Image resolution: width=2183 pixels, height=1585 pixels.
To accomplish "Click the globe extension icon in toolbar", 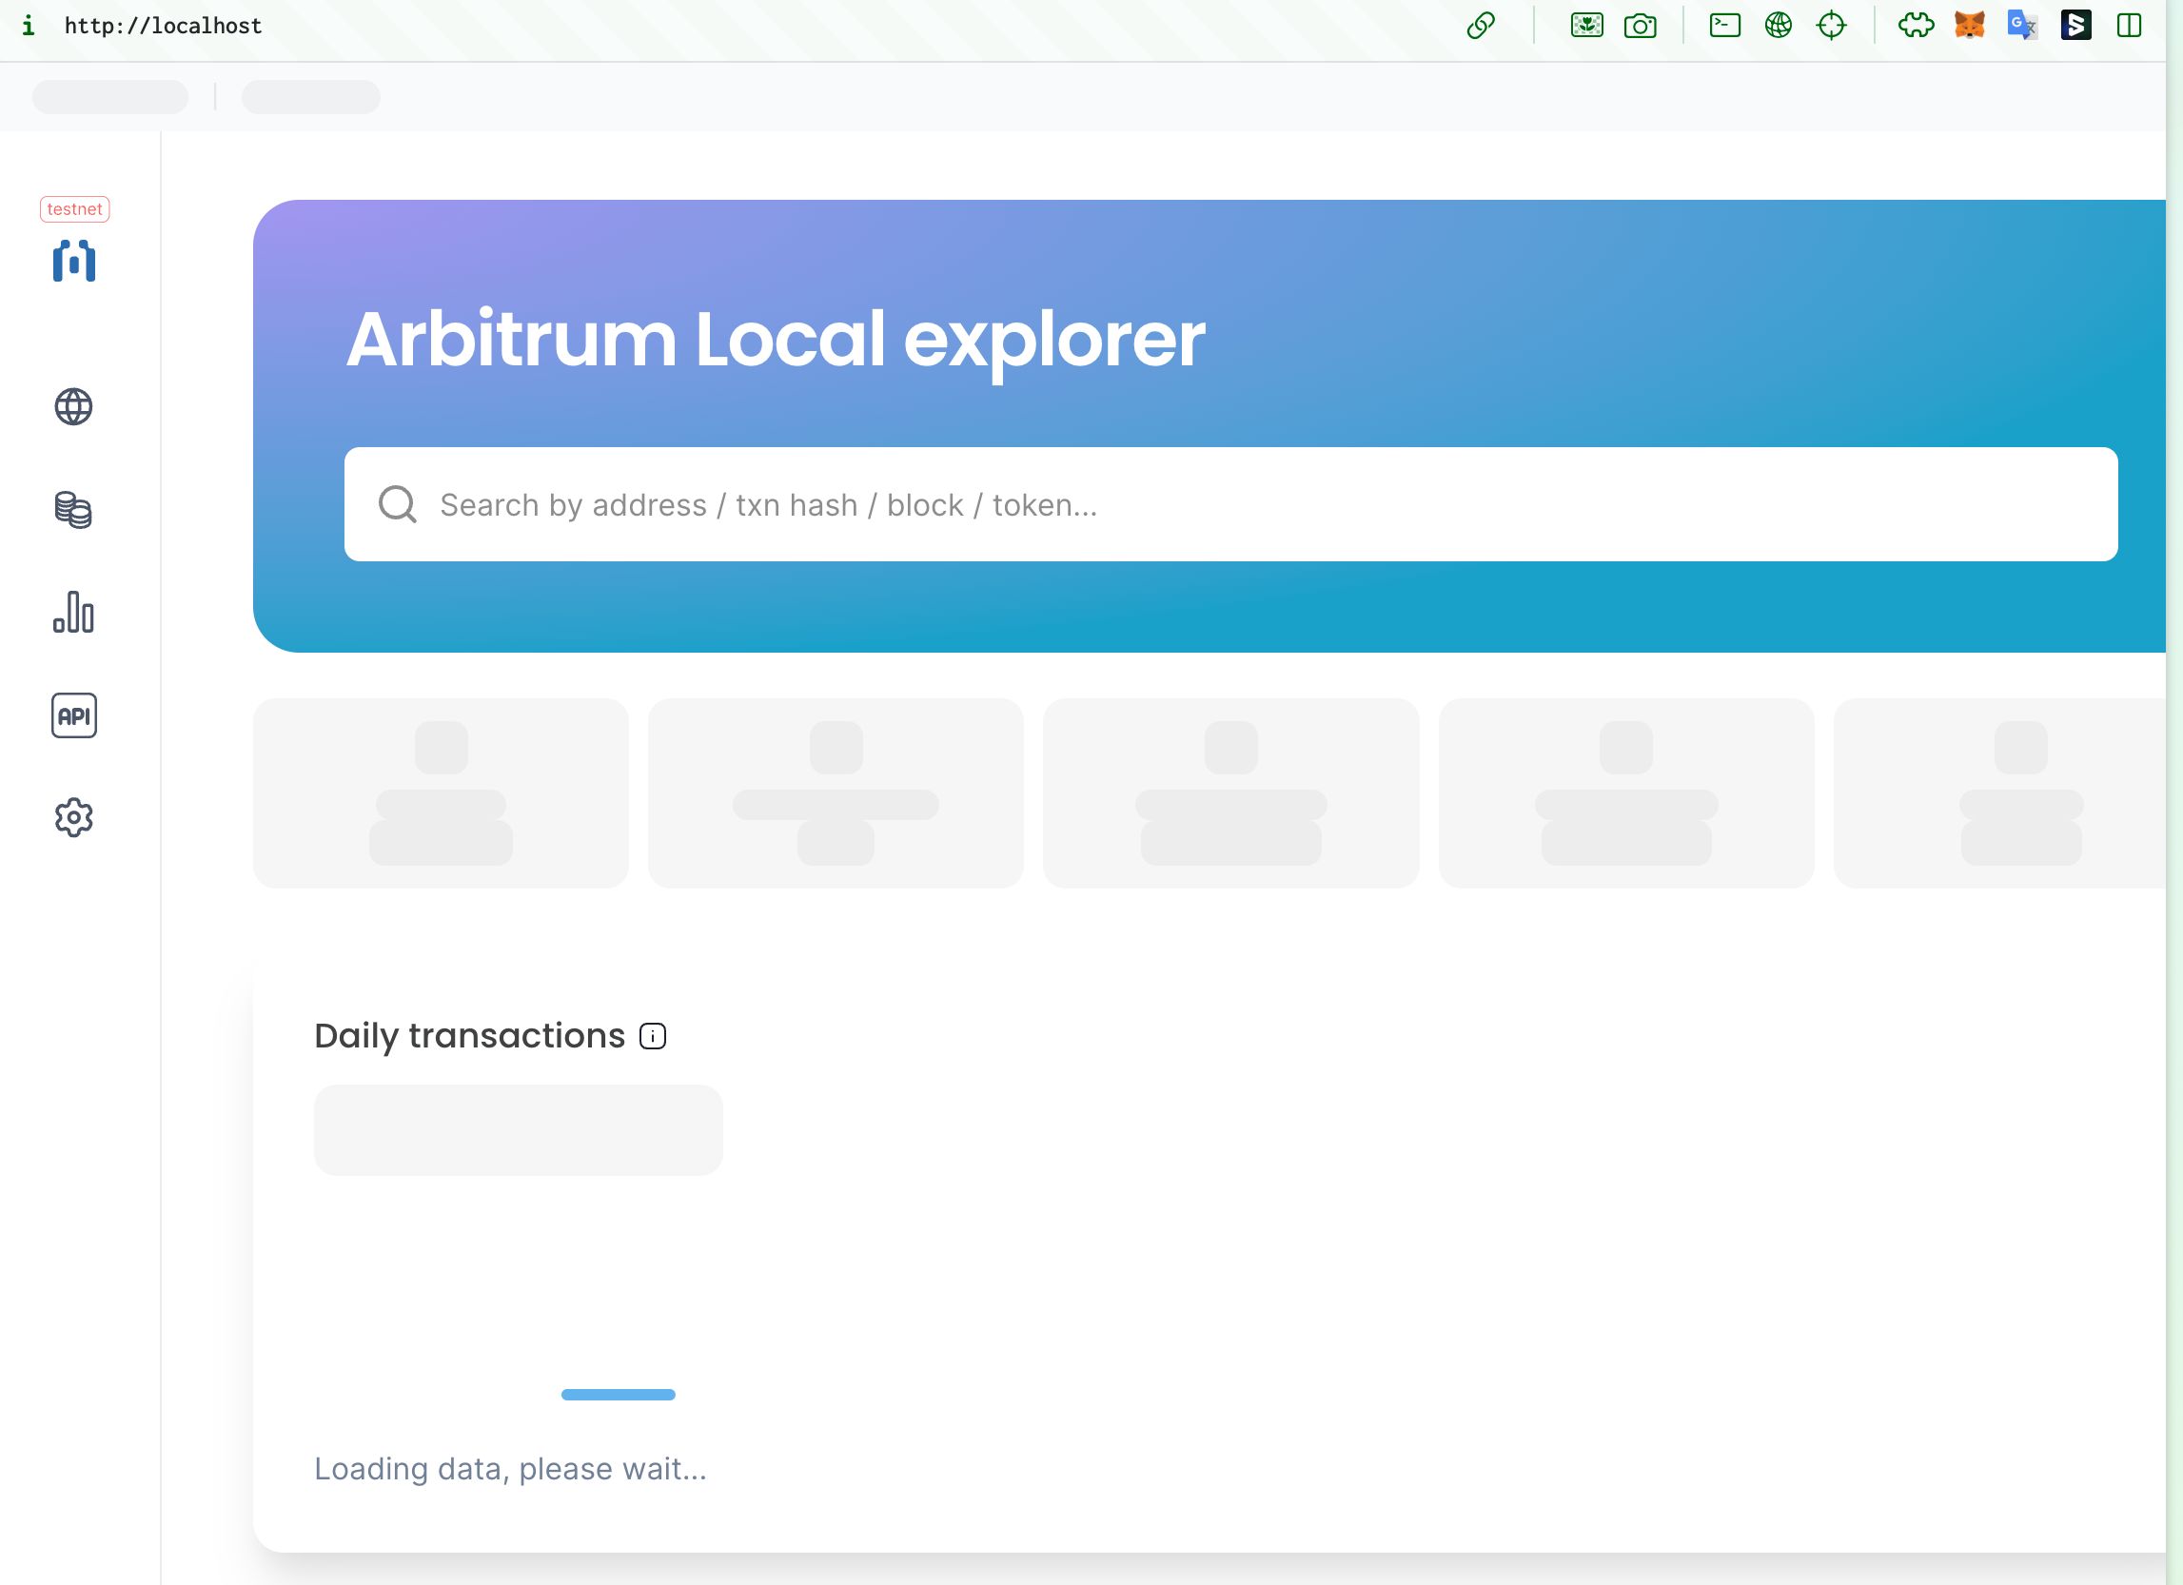I will pyautogui.click(x=1779, y=25).
